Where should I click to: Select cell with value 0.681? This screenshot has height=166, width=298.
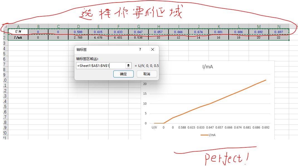click(x=219, y=32)
